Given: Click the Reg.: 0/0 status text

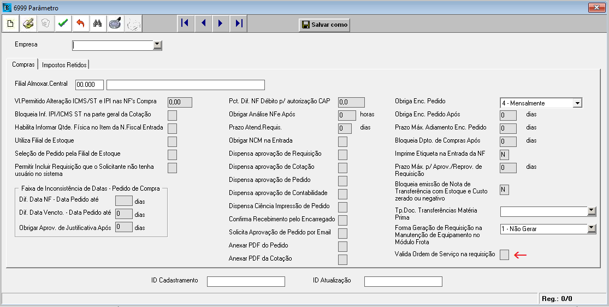Looking at the screenshot, I should coord(557,298).
